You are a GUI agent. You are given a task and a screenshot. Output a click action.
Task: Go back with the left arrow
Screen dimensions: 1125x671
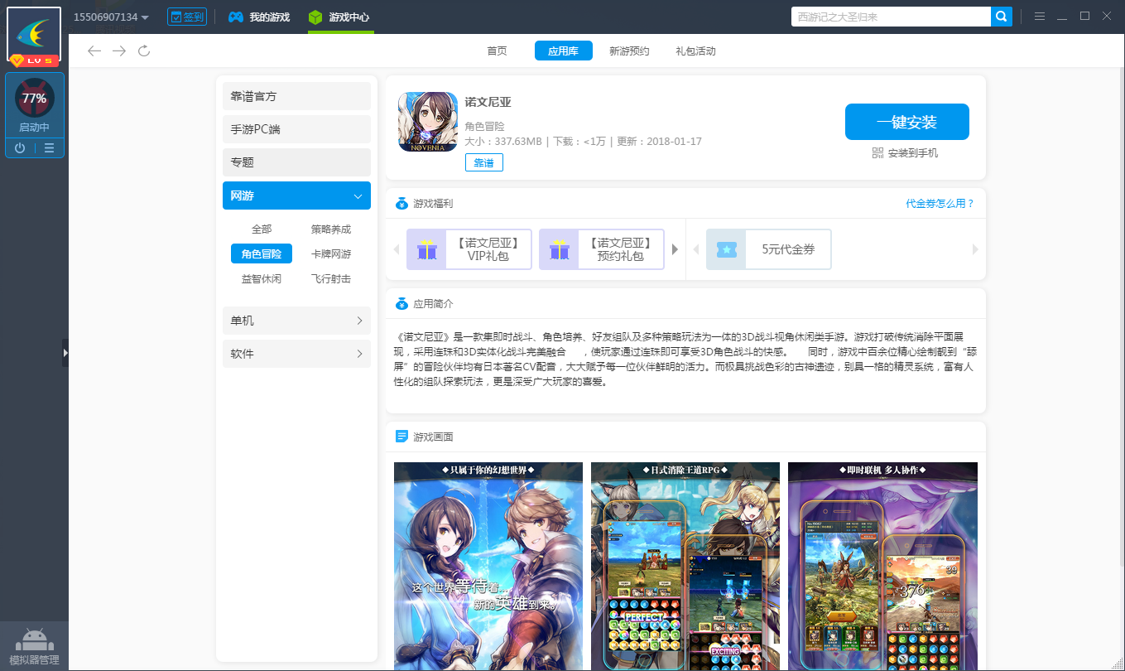[x=94, y=51]
